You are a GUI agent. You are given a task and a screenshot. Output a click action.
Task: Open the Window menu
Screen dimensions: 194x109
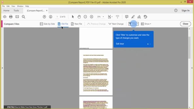pos(20,6)
